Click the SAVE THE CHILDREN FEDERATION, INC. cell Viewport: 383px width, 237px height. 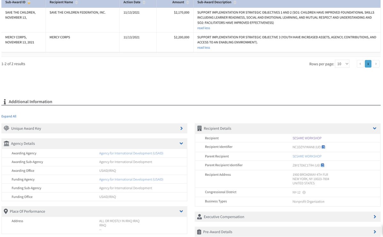pyautogui.click(x=78, y=12)
